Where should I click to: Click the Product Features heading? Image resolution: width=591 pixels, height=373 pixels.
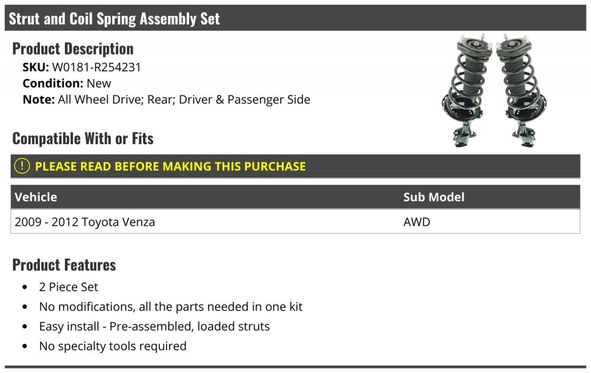click(x=64, y=265)
